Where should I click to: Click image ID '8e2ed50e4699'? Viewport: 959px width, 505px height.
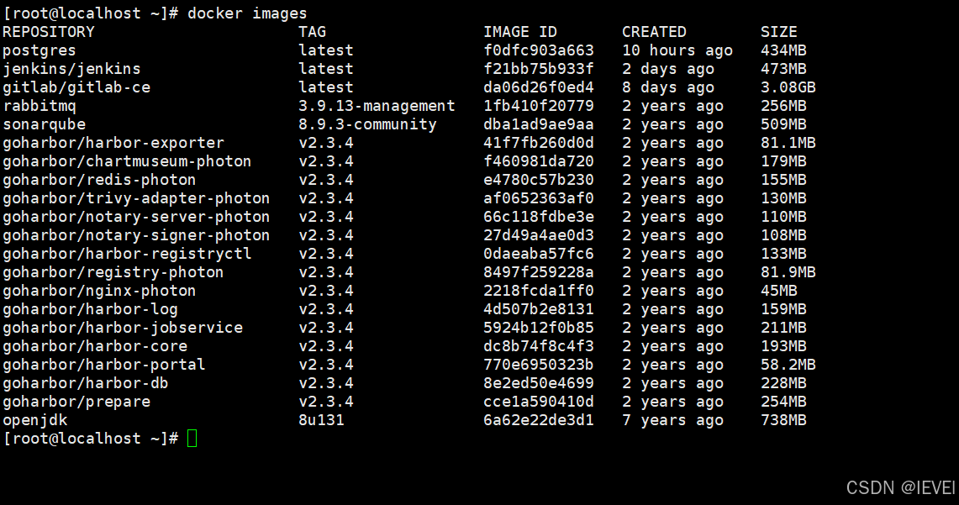tap(539, 382)
